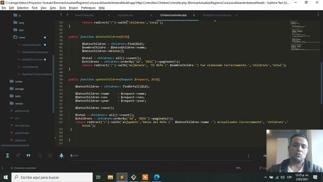The image size is (323, 182).
Task: Click the Windows search box 'Escribe aquí para buscar'
Action: (52, 177)
